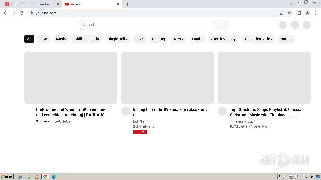Open Lofi Girl channel name
This screenshot has height=180, width=321.
[x=139, y=121]
